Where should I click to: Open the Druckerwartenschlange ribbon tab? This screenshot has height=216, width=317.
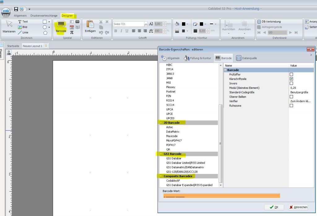(44, 15)
